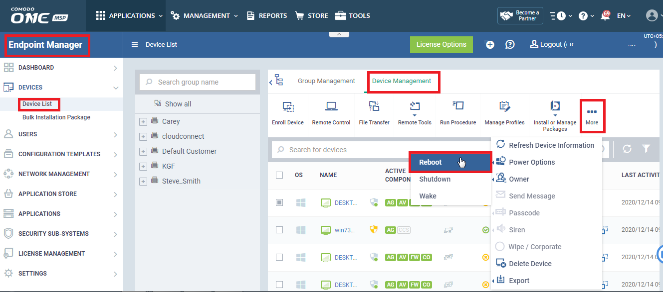
Task: Click the Run Procedure icon
Action: pos(458,106)
